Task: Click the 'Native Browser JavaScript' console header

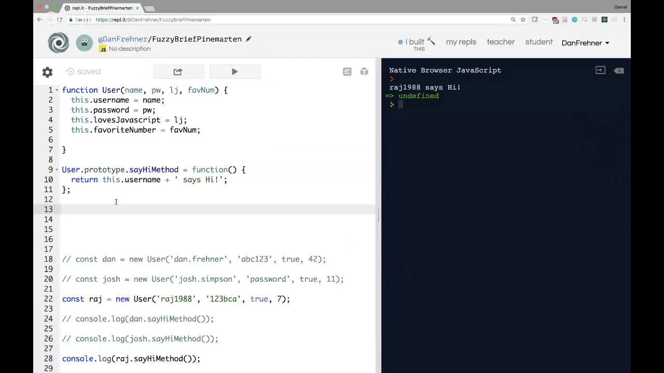Action: point(445,70)
